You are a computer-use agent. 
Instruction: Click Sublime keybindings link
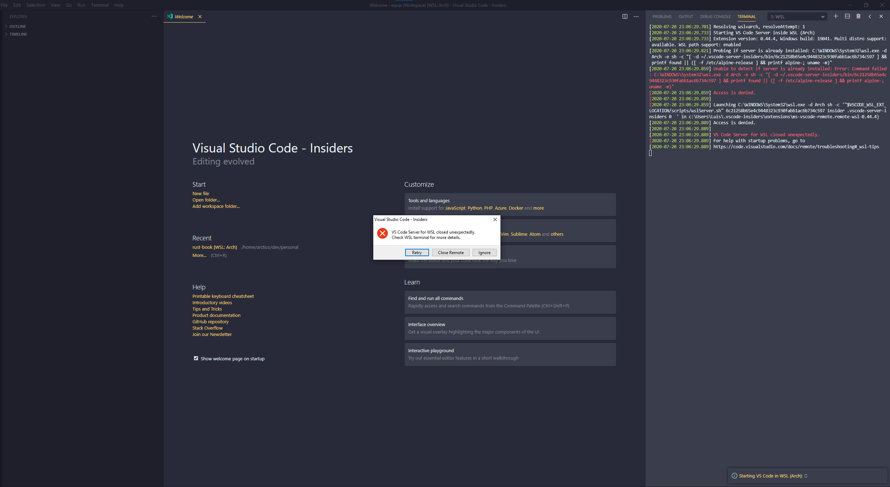click(x=519, y=234)
